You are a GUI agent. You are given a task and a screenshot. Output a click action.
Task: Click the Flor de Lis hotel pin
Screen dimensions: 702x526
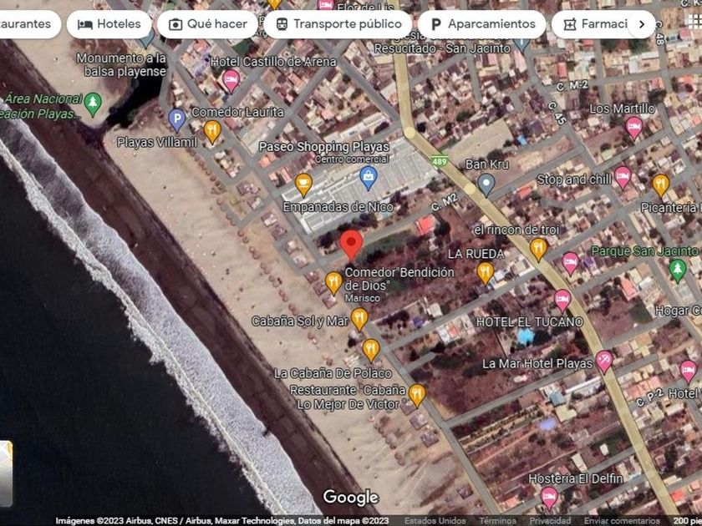[x=325, y=4]
